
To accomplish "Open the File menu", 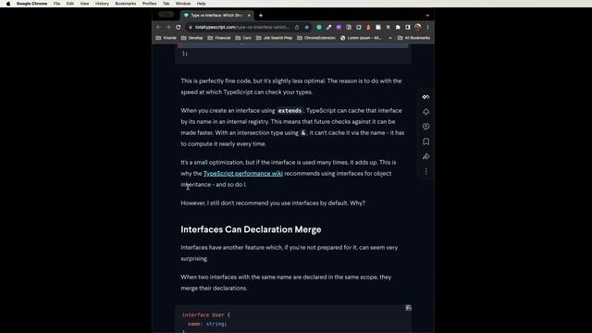I will (56, 4).
